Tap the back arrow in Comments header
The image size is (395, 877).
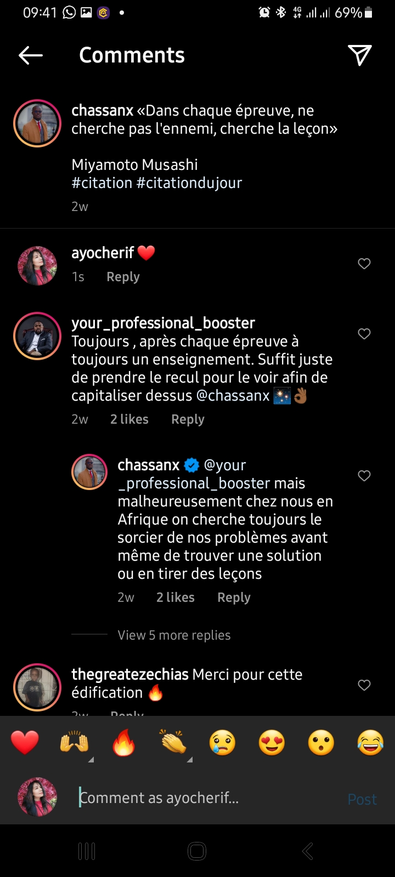[x=31, y=55]
